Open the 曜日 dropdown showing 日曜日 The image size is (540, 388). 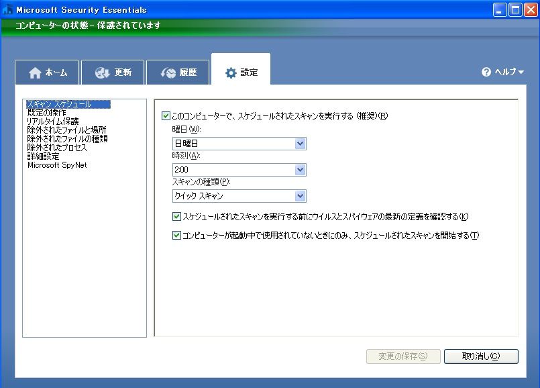coord(239,144)
